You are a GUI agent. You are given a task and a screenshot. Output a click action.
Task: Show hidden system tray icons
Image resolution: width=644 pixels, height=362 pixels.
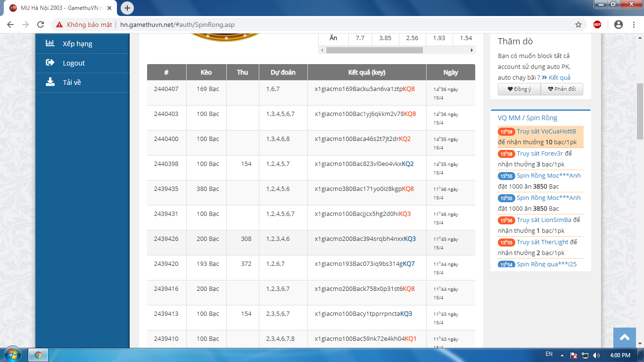[562, 355]
